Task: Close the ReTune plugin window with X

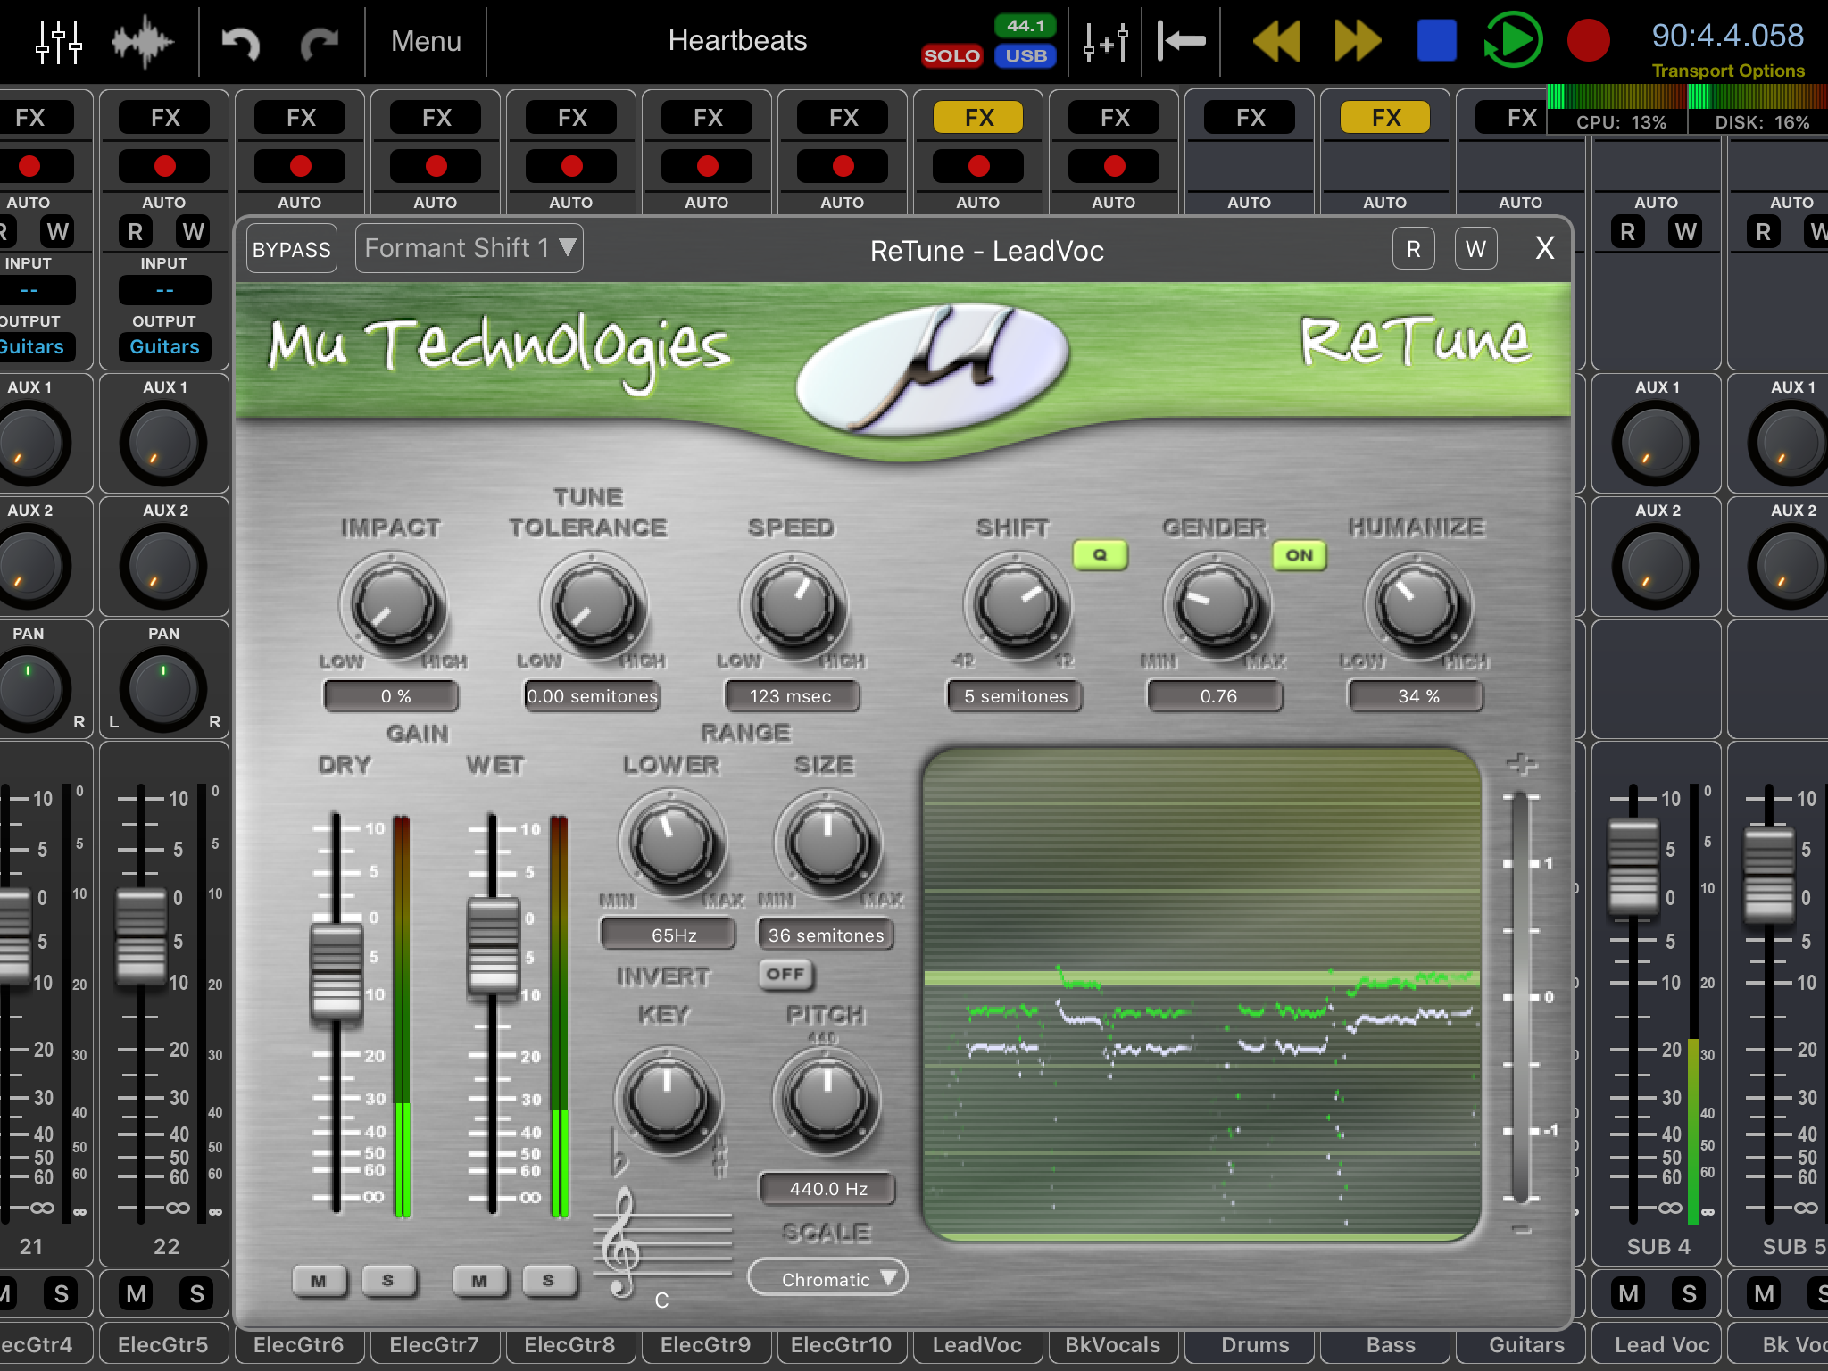Action: pyautogui.click(x=1545, y=248)
